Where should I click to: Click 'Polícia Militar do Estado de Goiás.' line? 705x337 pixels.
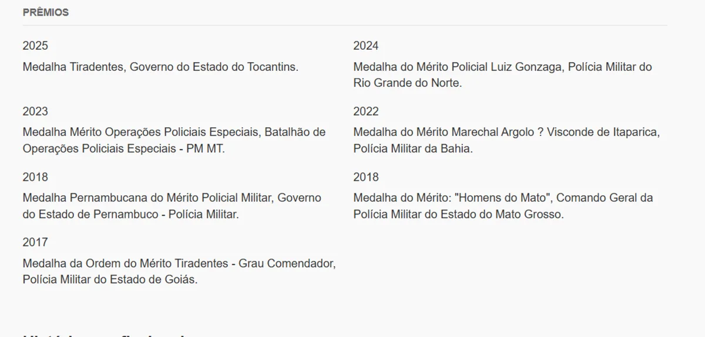(x=110, y=280)
